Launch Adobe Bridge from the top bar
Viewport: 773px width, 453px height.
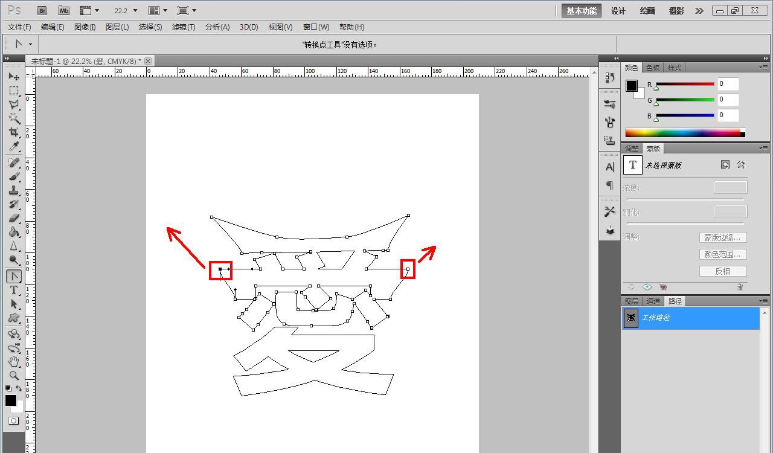[x=42, y=10]
